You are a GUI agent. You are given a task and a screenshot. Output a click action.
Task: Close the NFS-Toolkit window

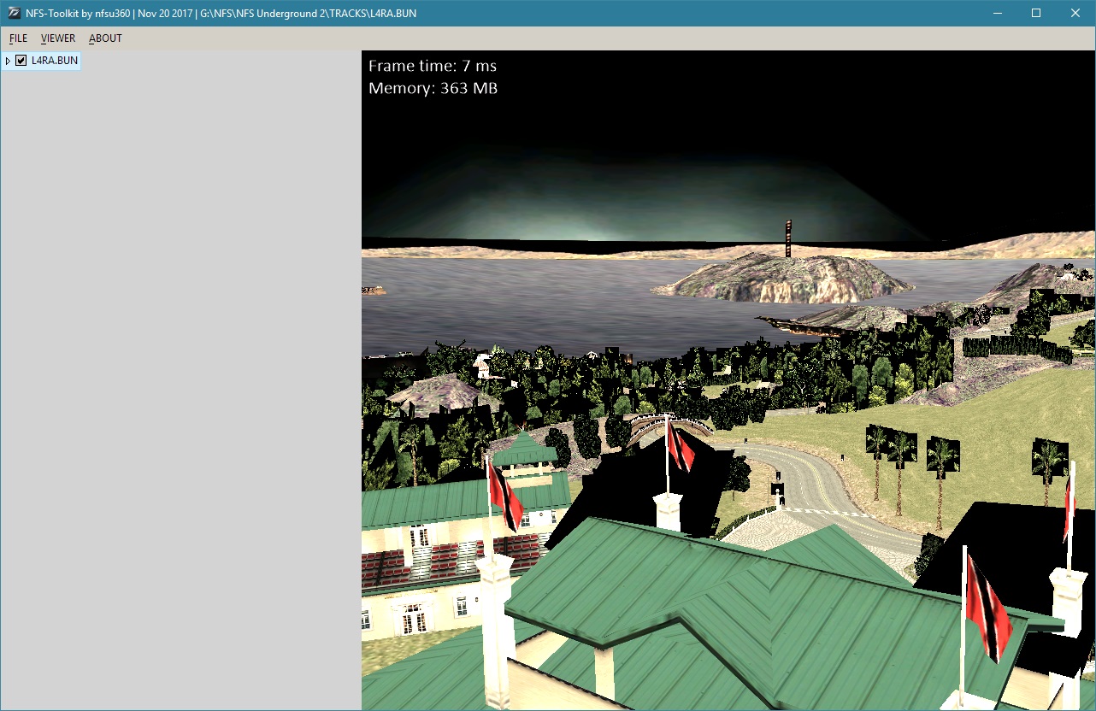click(x=1075, y=13)
